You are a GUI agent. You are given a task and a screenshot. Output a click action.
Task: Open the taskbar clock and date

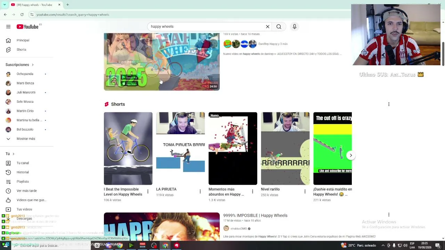(x=424, y=245)
